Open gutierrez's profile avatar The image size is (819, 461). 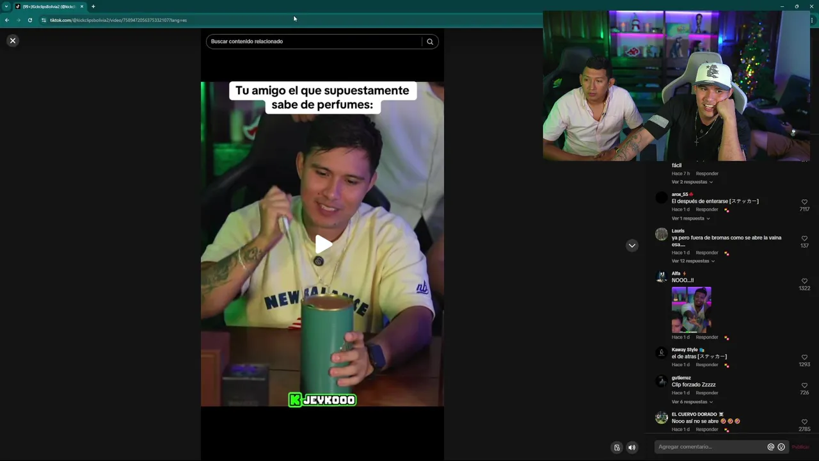[x=662, y=382]
